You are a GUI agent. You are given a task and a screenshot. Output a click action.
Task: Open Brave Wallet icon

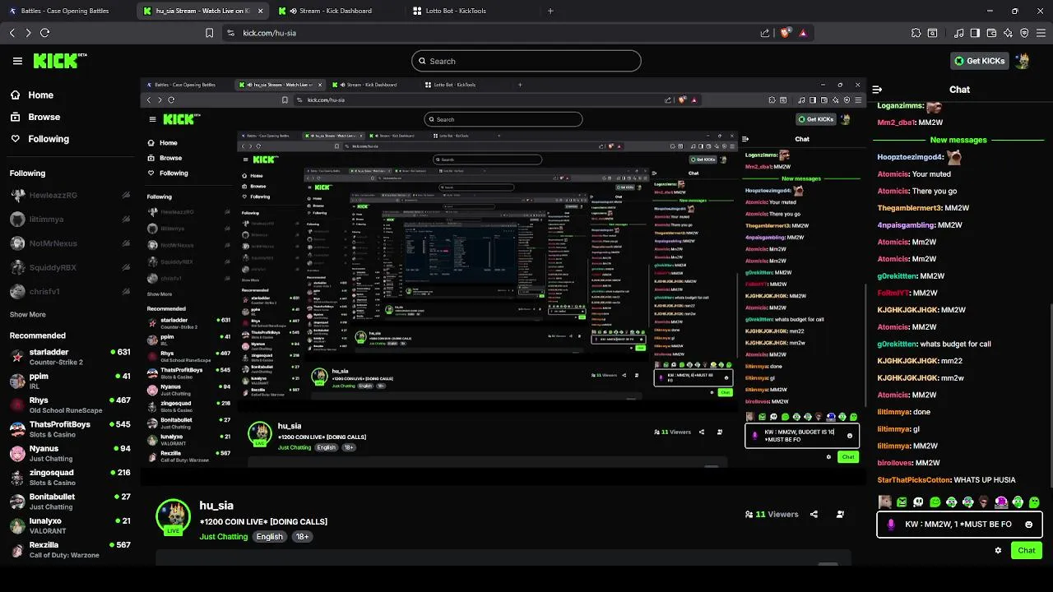(x=991, y=33)
